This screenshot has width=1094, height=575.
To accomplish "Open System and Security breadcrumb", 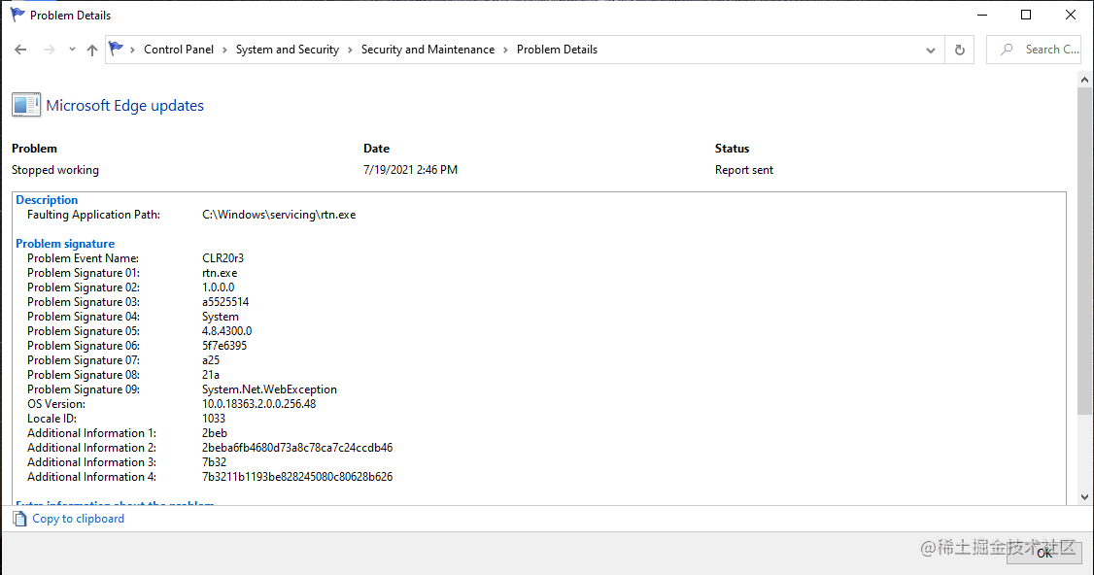I will coord(288,50).
